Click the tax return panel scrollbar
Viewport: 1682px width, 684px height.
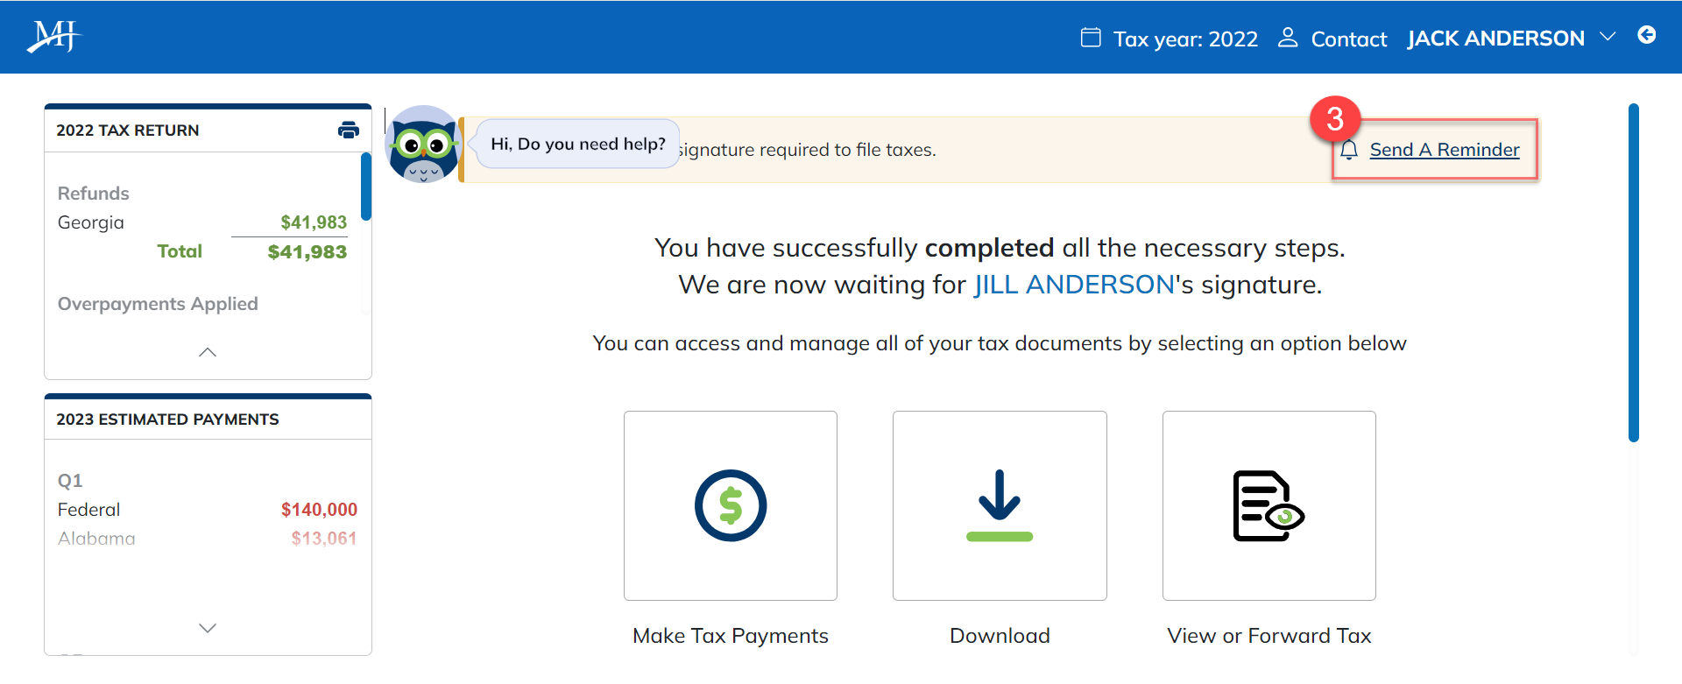click(x=366, y=186)
